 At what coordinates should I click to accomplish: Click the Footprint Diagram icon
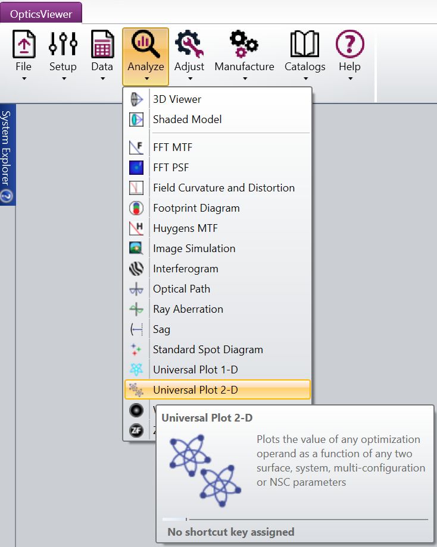click(136, 208)
